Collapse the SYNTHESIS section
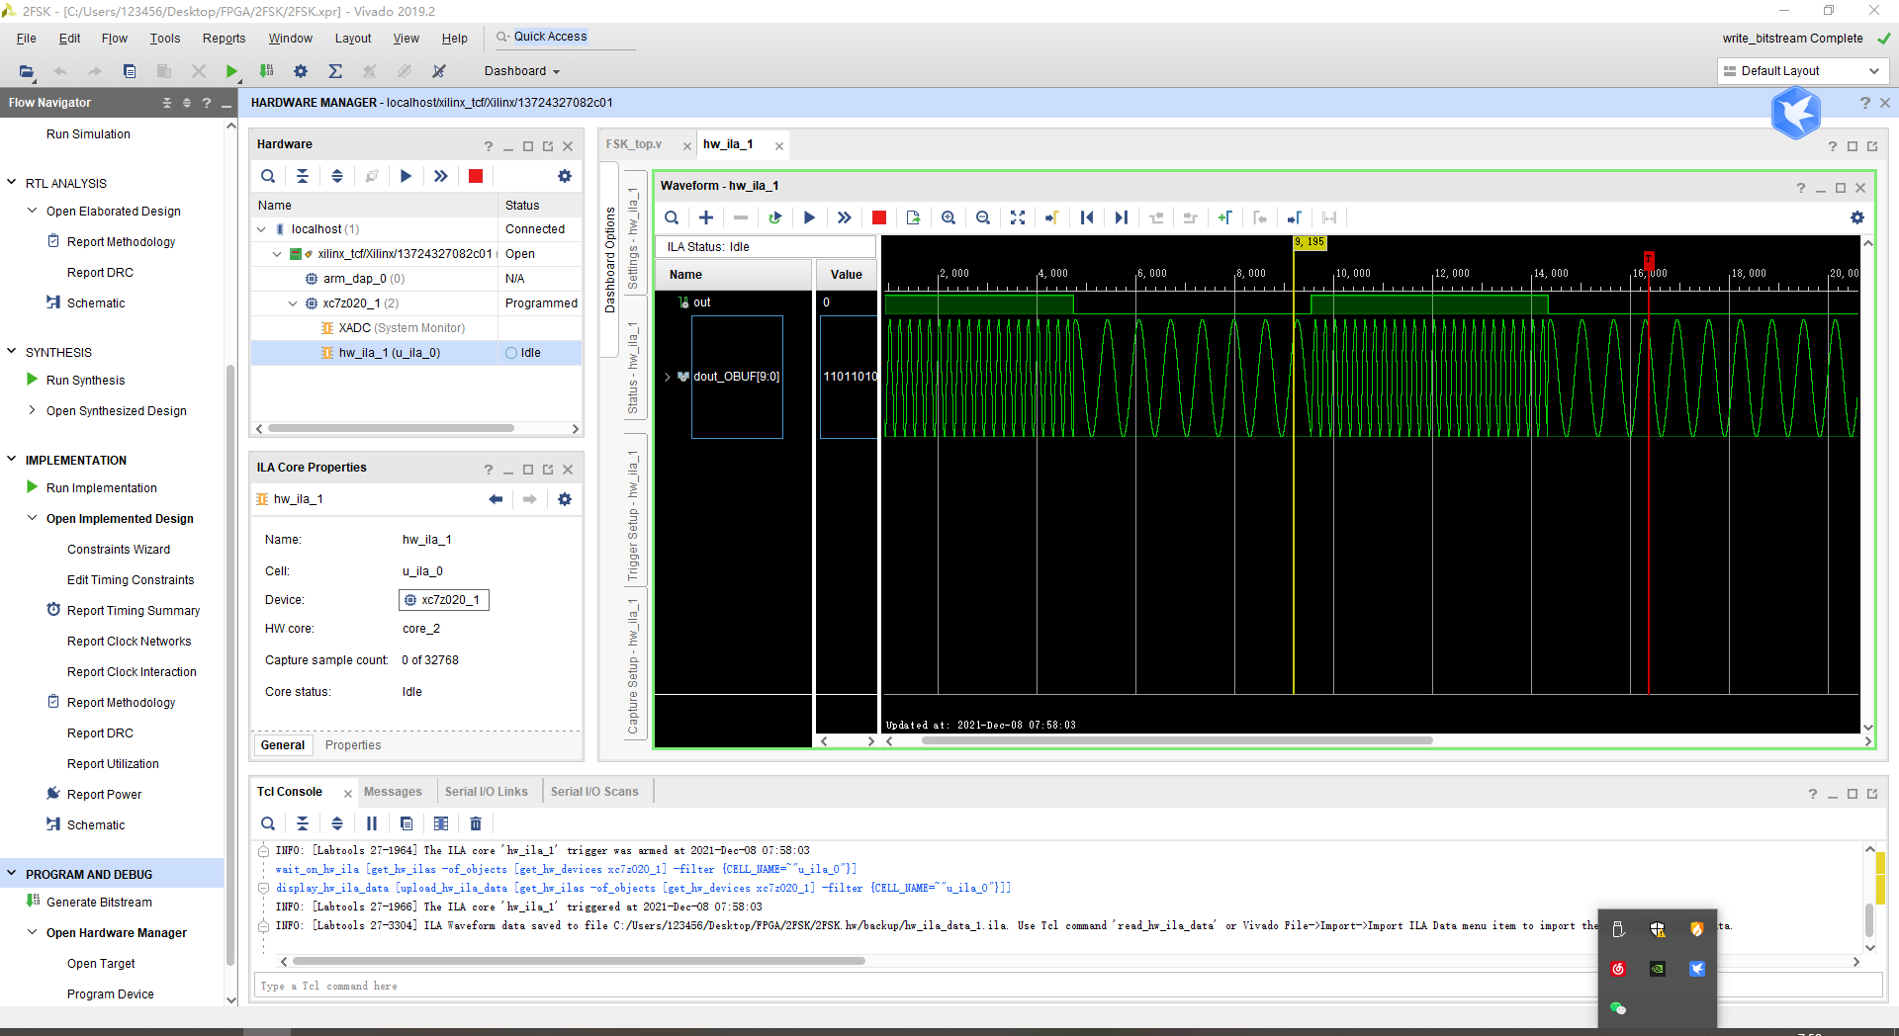Screen dimensions: 1899x1036 (x=12, y=352)
